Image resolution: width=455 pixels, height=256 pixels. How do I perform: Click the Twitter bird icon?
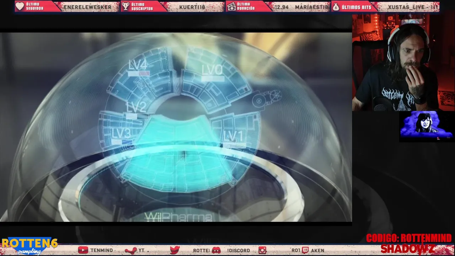[x=175, y=250]
